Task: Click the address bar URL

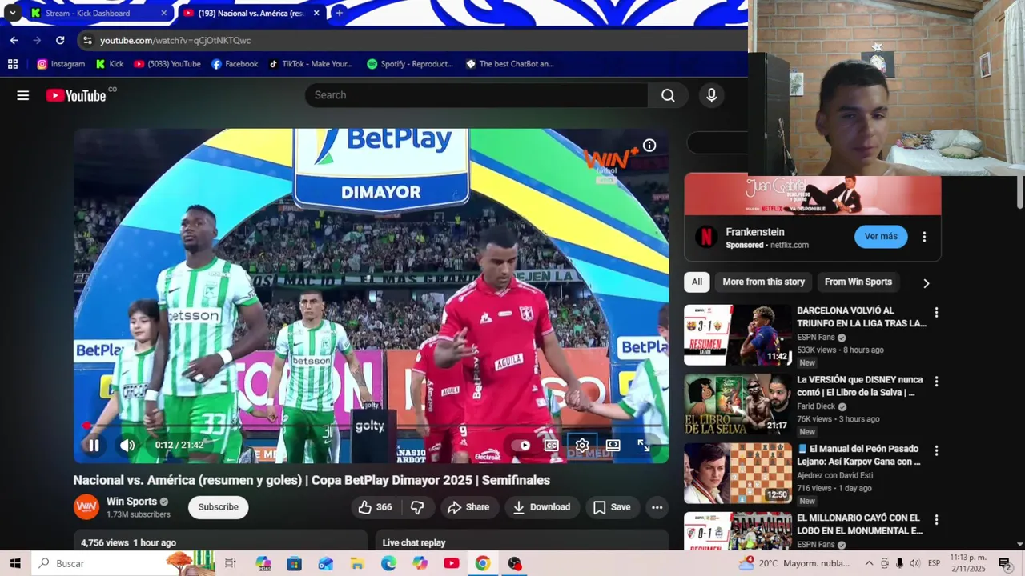Action: click(175, 40)
